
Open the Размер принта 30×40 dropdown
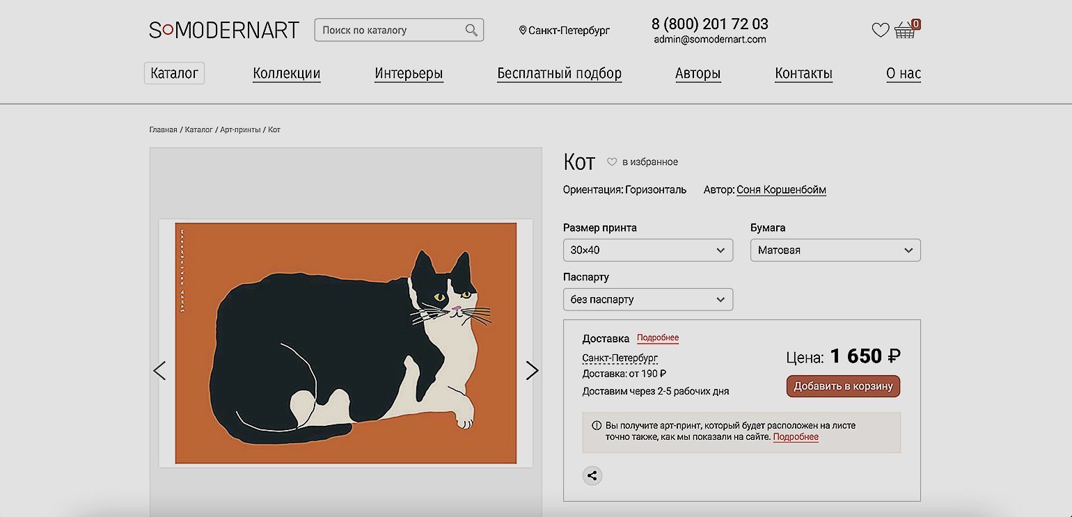point(648,250)
